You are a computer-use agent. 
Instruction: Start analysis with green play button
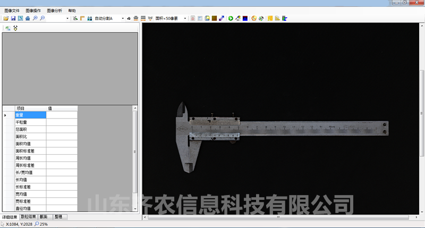231,18
